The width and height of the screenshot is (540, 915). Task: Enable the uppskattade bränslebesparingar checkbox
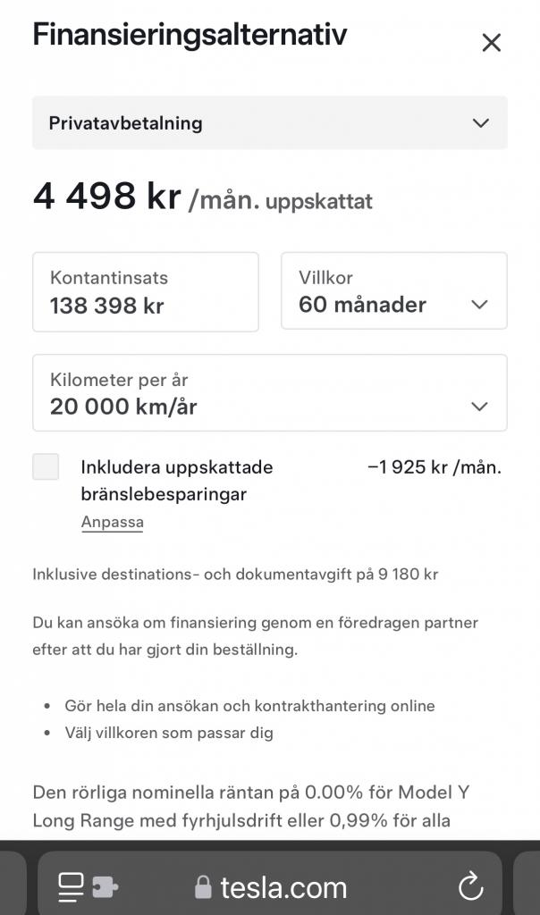point(46,466)
